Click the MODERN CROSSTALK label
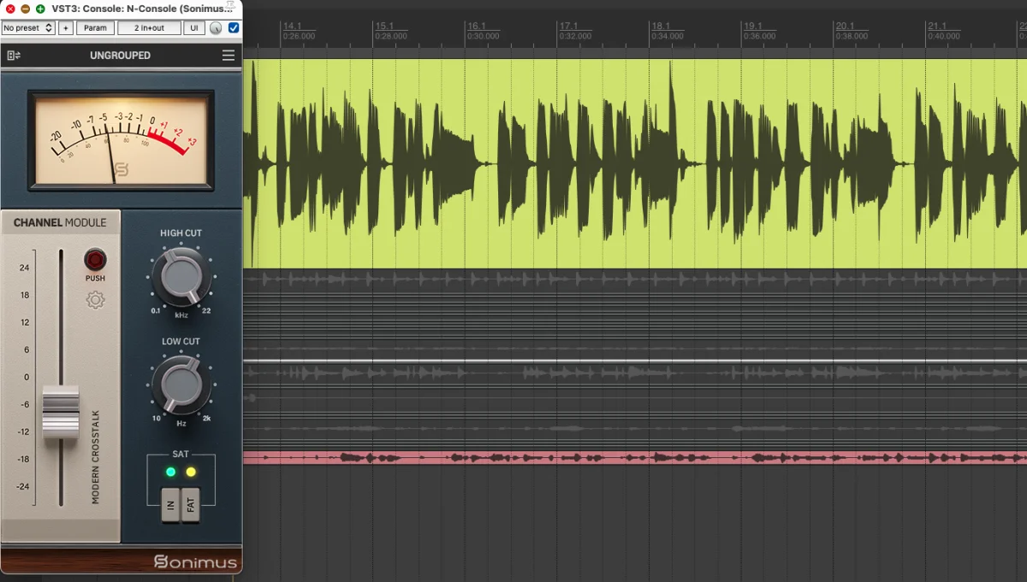Screen dimensions: 1027x582 pyautogui.click(x=96, y=457)
